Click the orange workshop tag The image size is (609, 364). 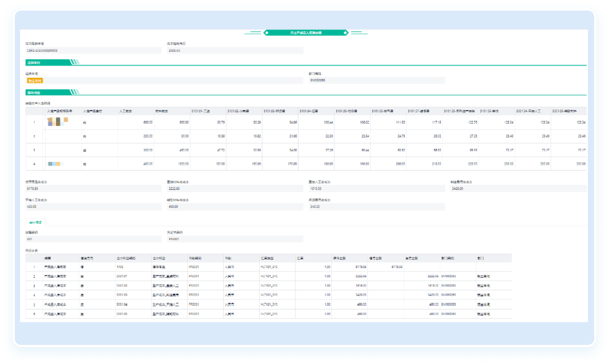click(35, 80)
